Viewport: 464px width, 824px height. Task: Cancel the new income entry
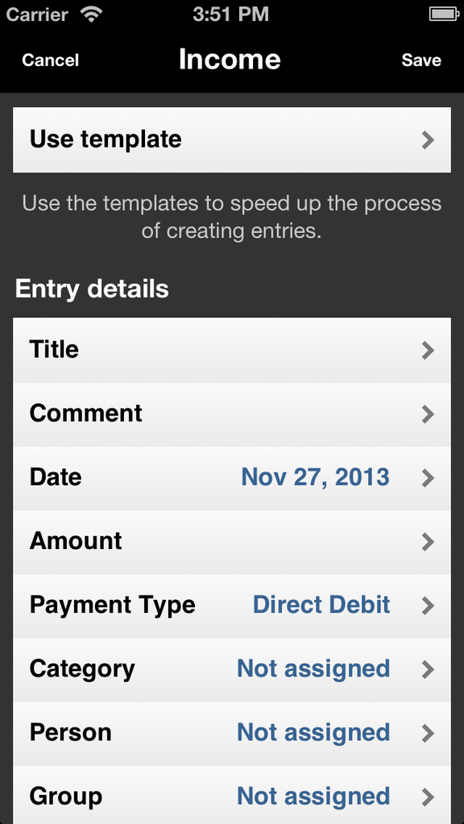(x=51, y=60)
